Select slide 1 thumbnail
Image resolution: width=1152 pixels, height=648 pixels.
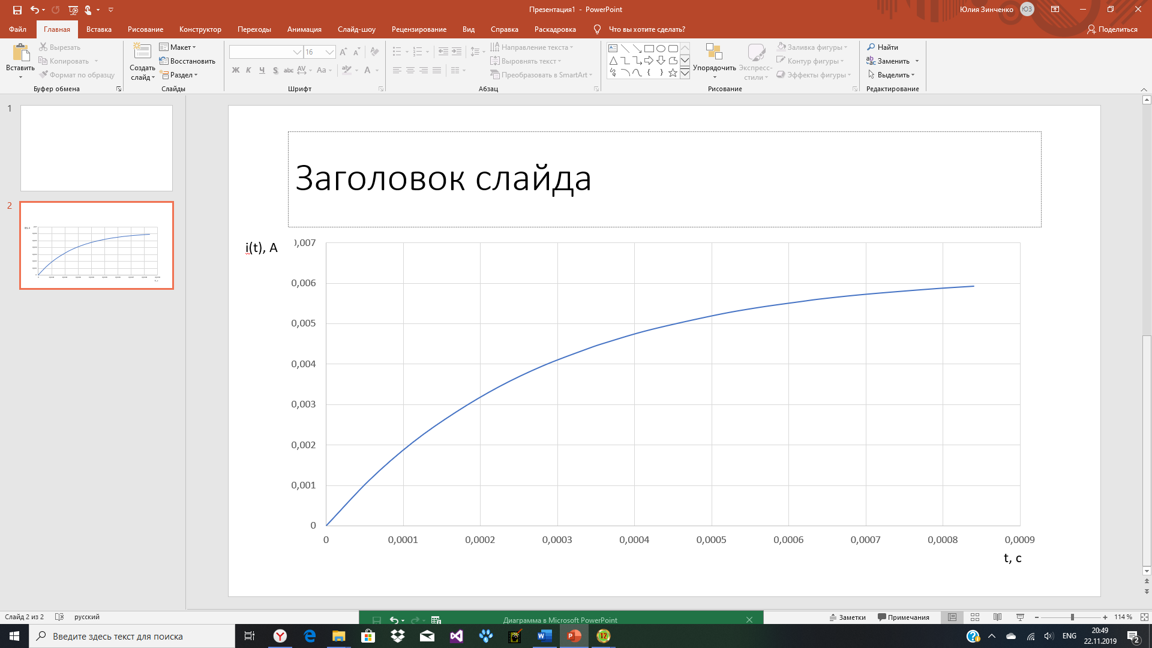click(x=97, y=148)
